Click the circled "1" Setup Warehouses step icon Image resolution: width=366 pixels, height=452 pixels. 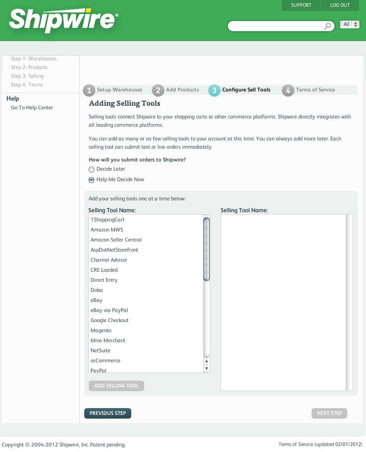(89, 90)
